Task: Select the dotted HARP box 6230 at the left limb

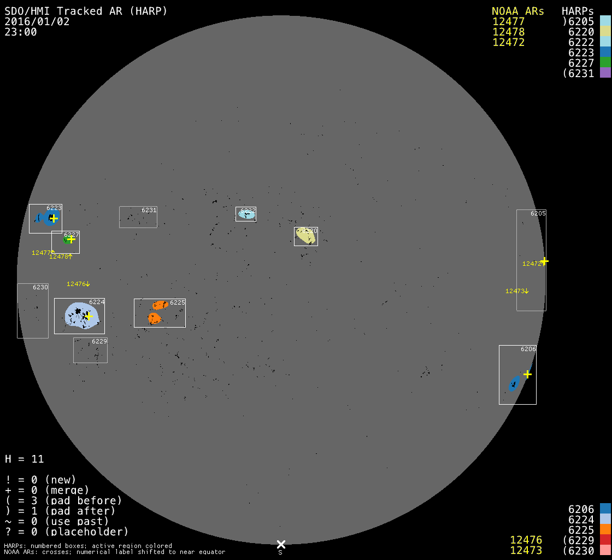Action: pyautogui.click(x=33, y=311)
